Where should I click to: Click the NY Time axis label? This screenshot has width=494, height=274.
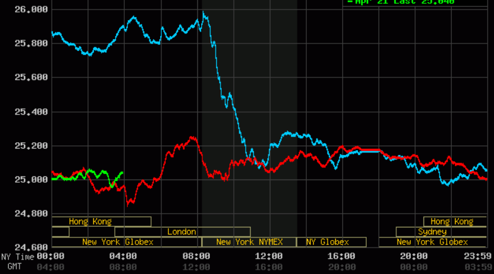17,256
